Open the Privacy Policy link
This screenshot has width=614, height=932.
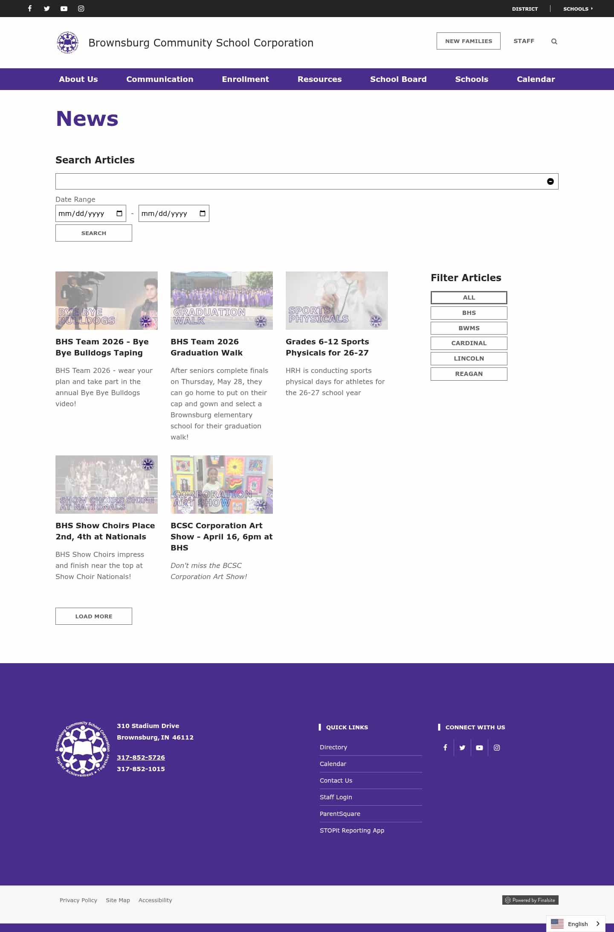[x=78, y=900]
